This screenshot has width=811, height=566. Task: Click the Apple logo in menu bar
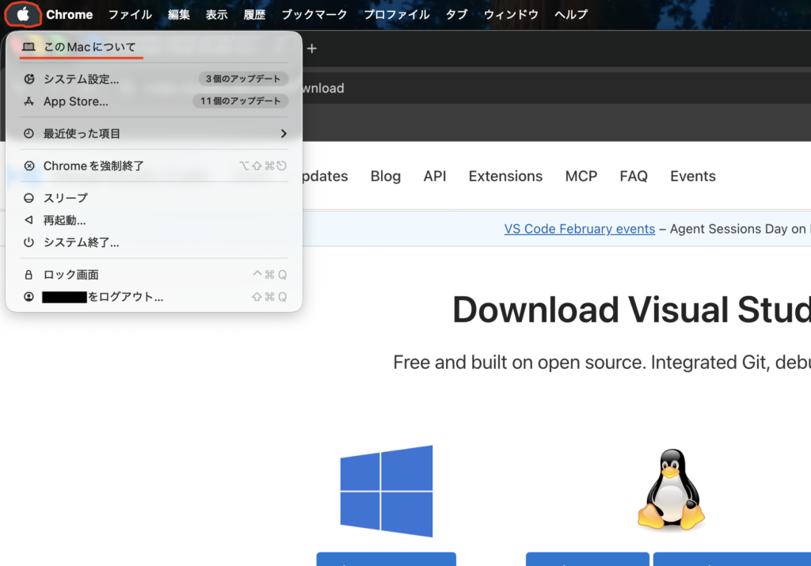[23, 14]
